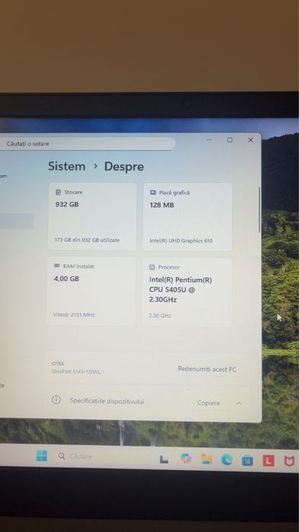Click the model text IdeaPad S145-15IWL
Screen dimensions: 299x532
click(76, 372)
